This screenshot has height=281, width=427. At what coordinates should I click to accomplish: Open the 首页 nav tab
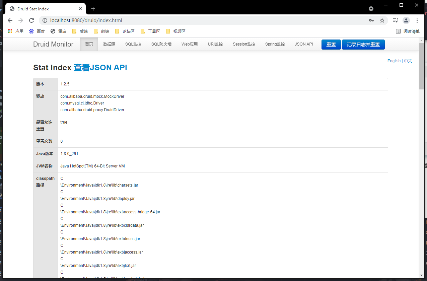[89, 44]
